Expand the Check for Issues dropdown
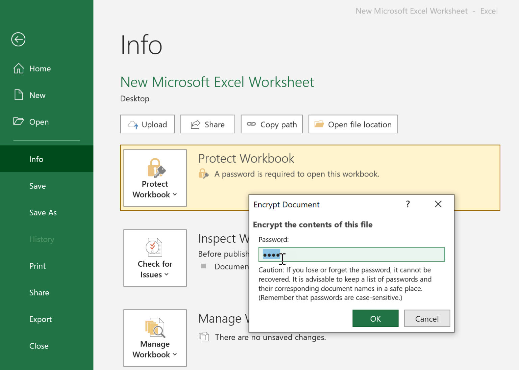519x370 pixels. 167,275
